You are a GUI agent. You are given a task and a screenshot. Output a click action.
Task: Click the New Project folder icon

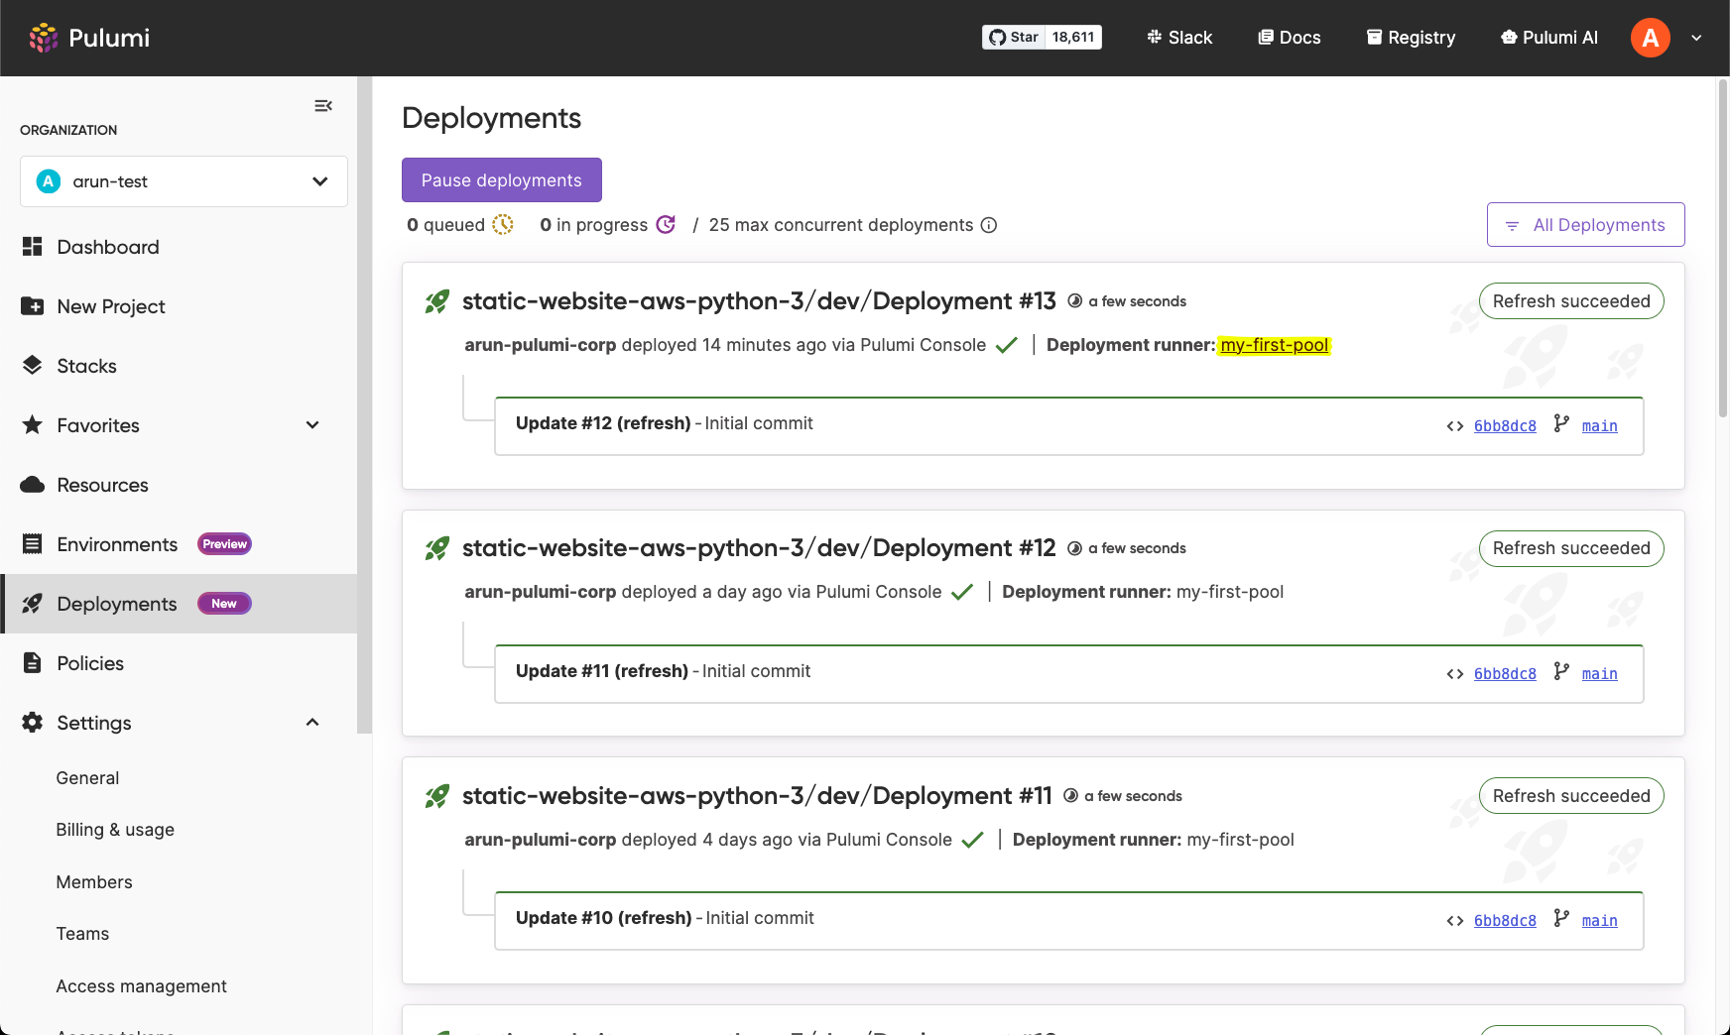pyautogui.click(x=32, y=306)
